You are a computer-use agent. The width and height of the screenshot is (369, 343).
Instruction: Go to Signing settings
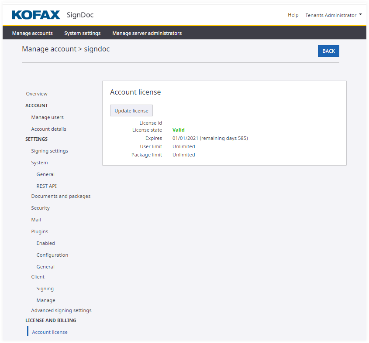coord(49,151)
